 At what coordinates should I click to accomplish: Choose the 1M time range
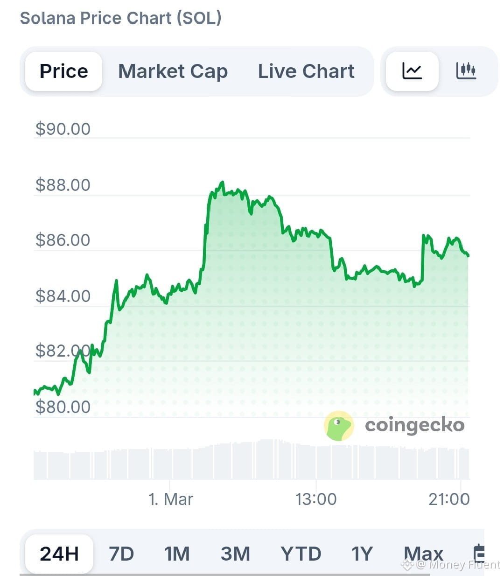tap(177, 554)
